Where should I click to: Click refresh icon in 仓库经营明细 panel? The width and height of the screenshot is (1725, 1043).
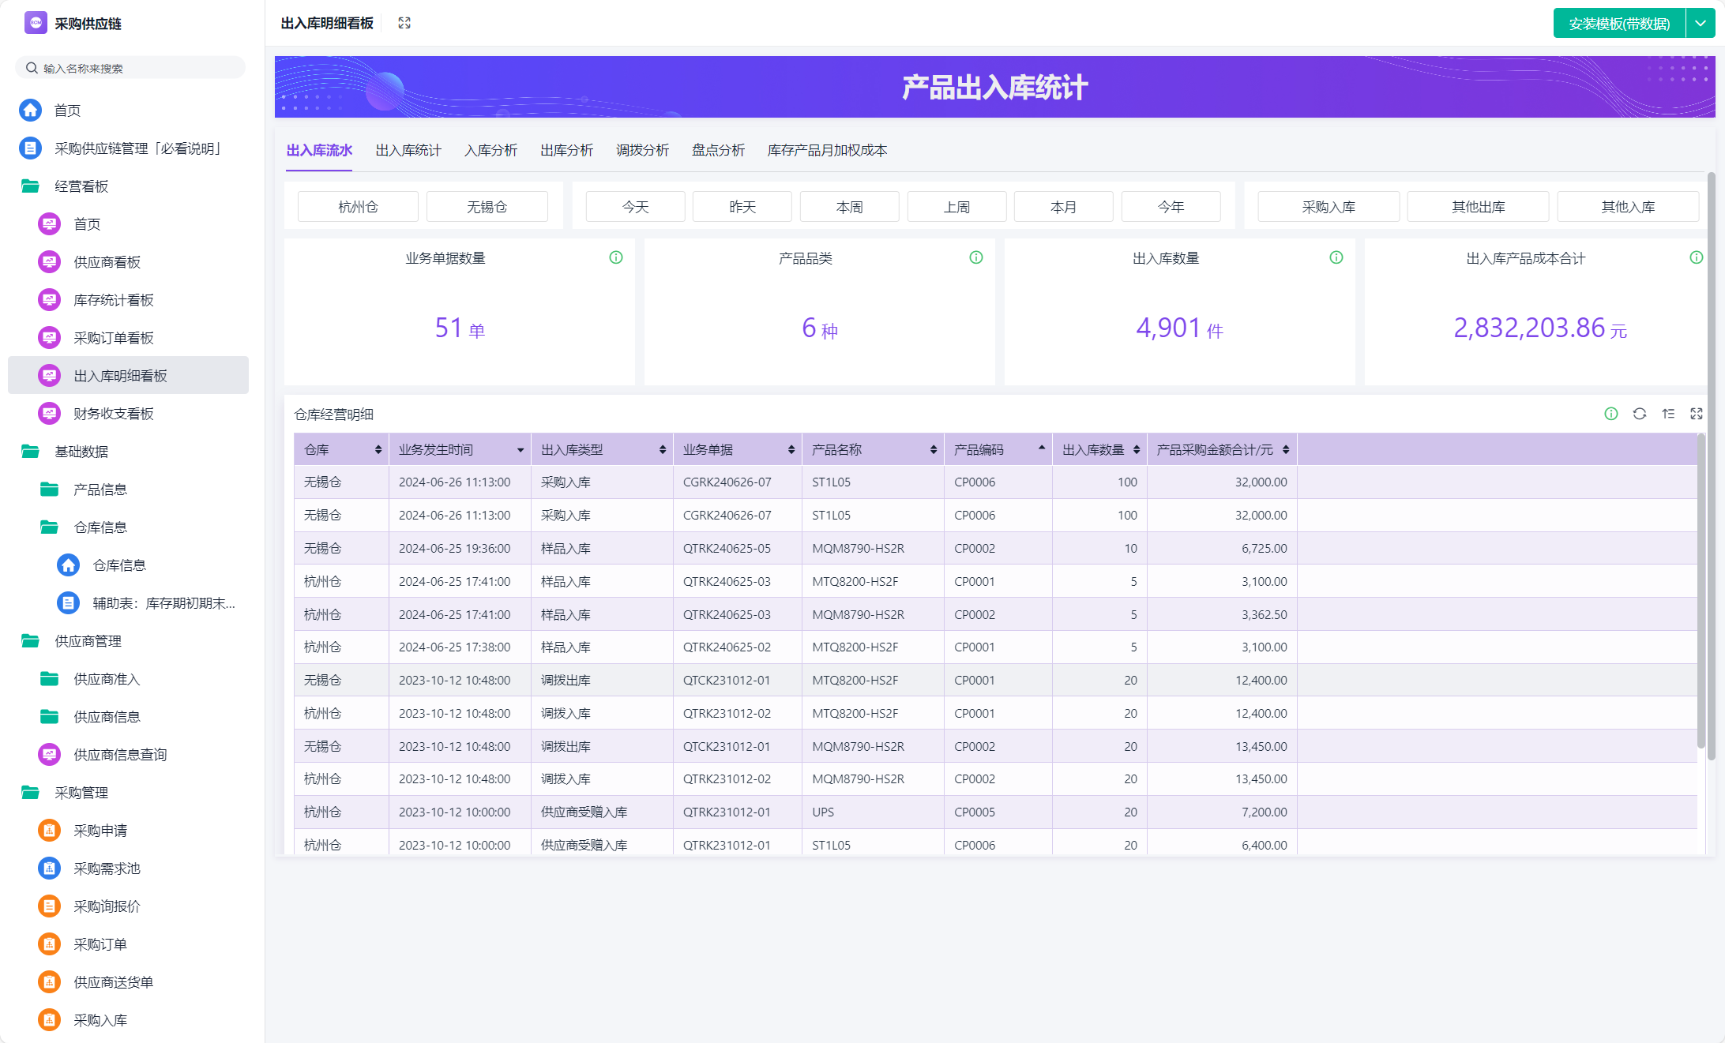click(1640, 414)
